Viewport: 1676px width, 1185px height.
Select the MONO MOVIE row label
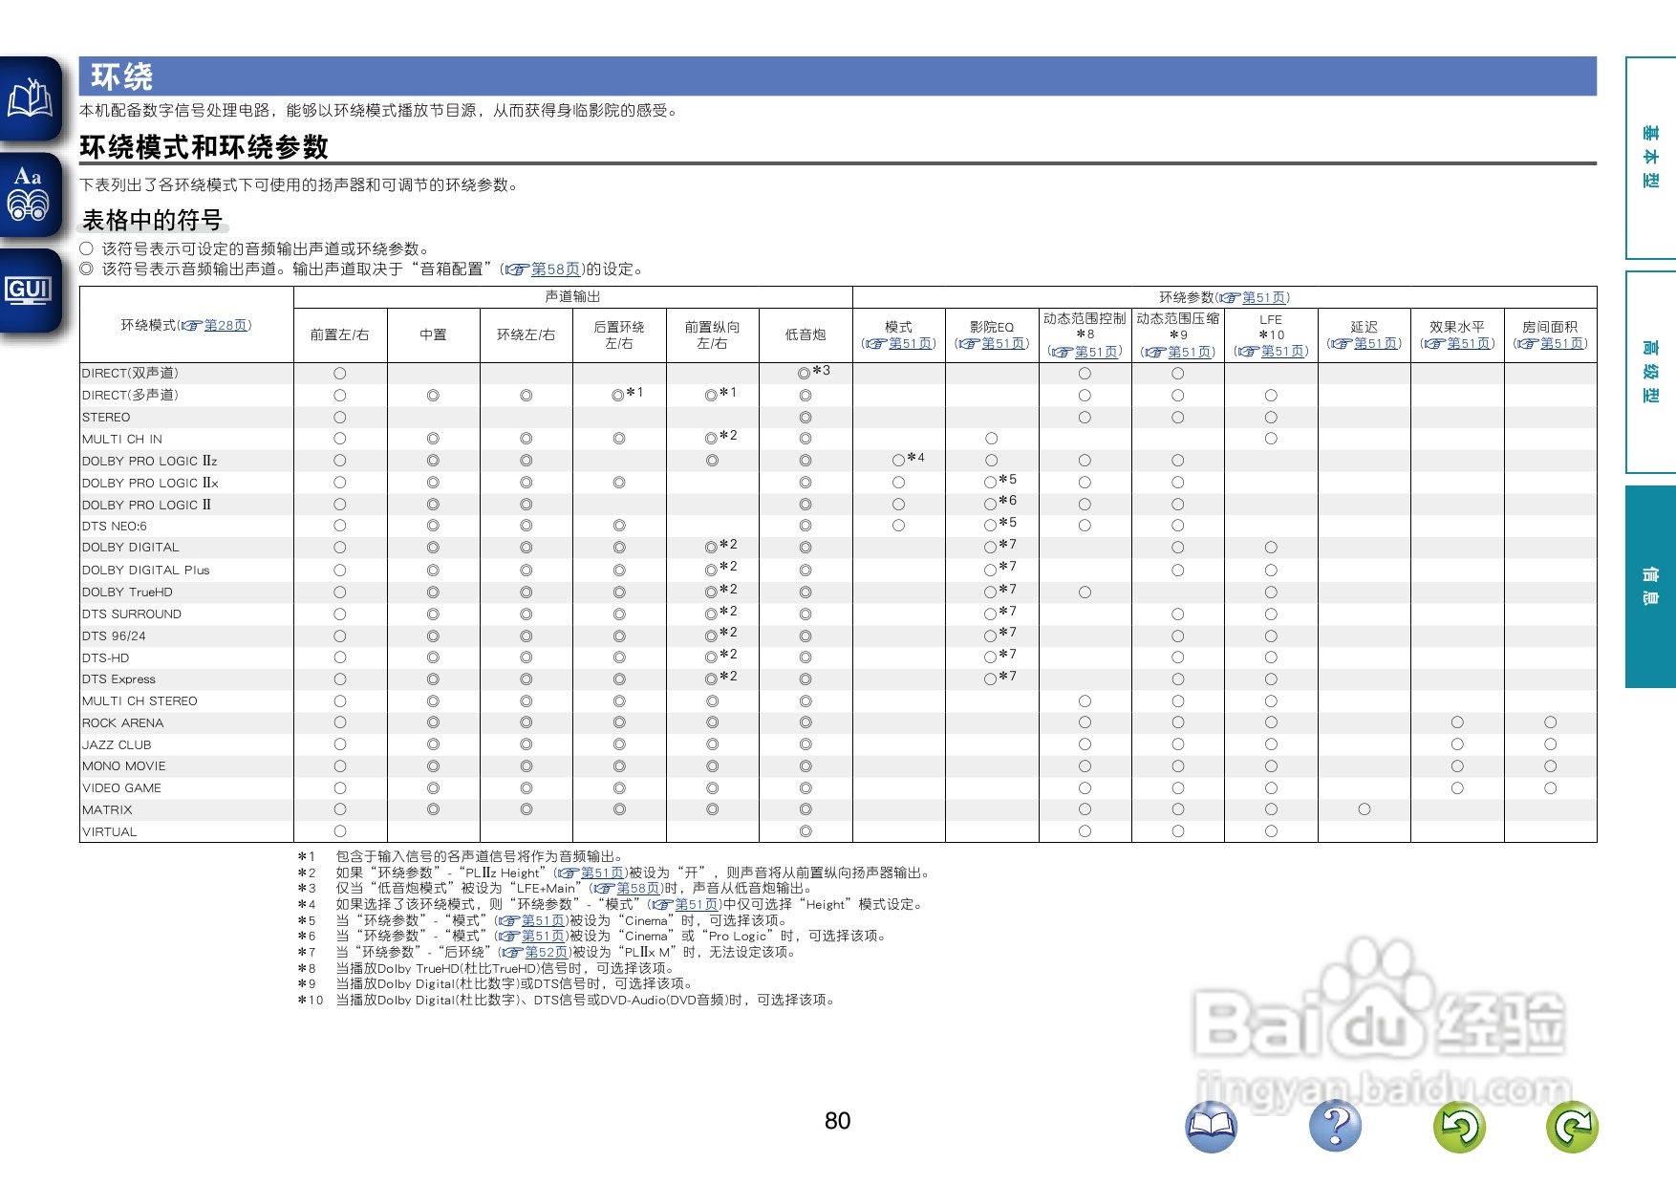pos(124,766)
